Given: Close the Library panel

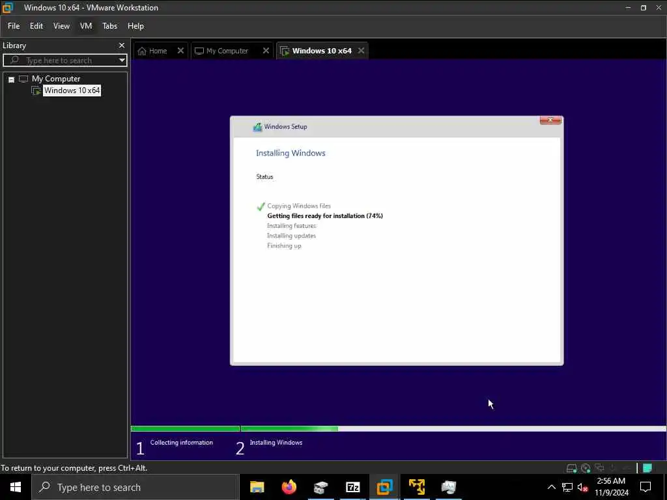Looking at the screenshot, I should [x=122, y=45].
